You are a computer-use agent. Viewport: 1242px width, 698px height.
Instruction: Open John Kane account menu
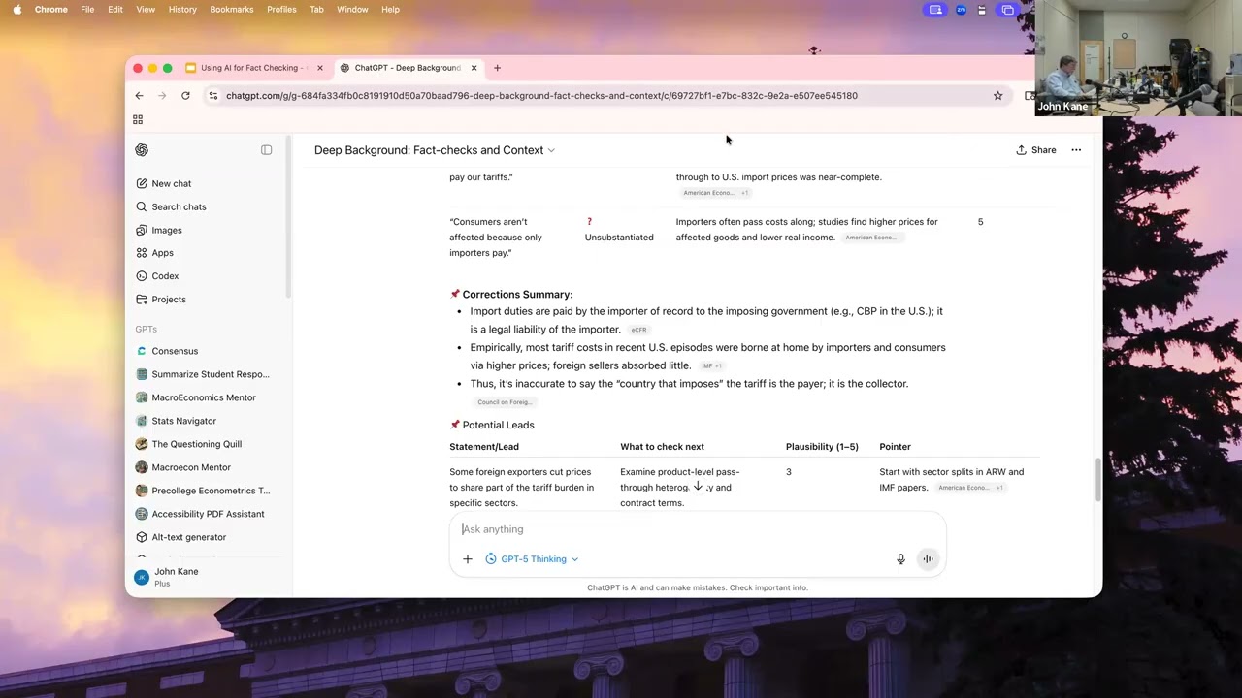(209, 577)
